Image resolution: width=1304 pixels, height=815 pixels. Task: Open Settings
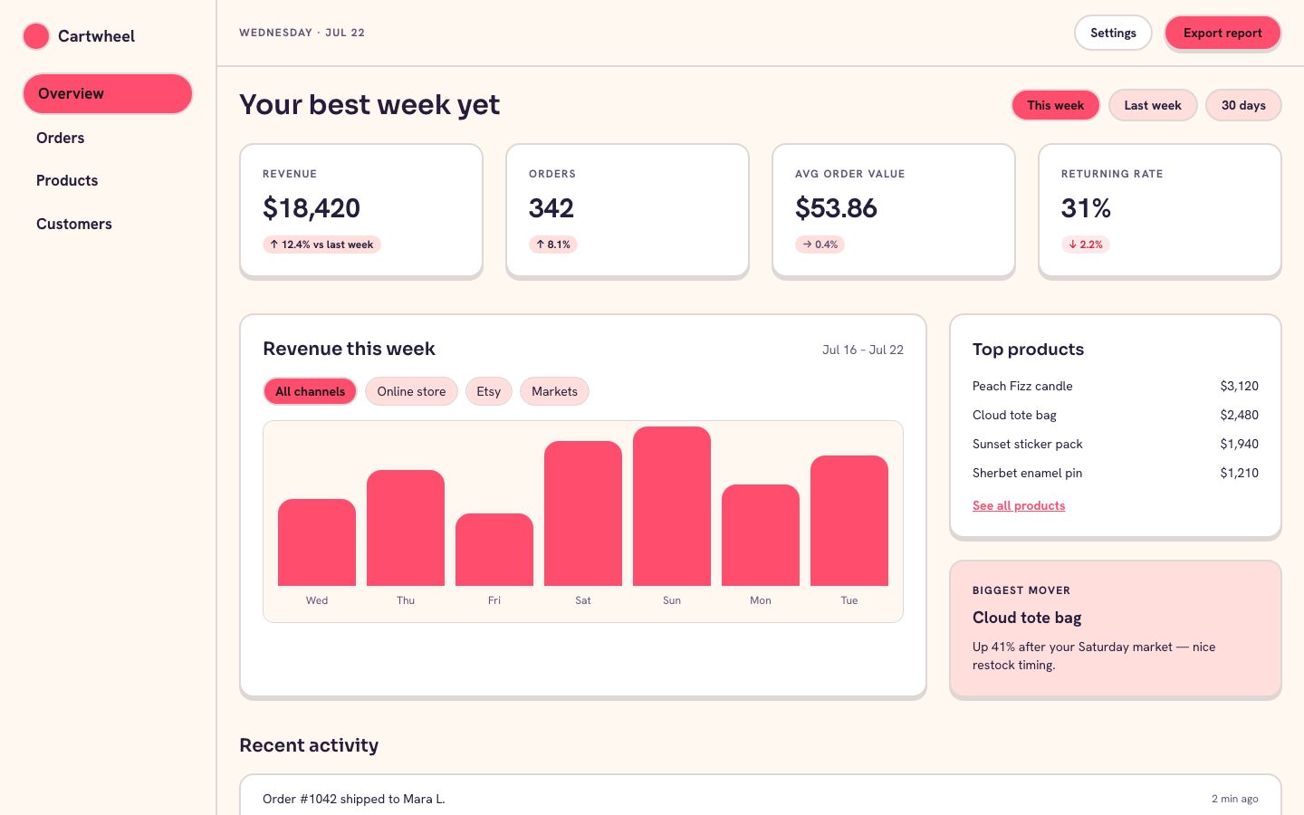click(1113, 33)
